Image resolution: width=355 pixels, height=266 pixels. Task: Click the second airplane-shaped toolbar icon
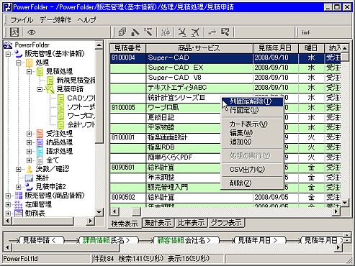click(195, 32)
